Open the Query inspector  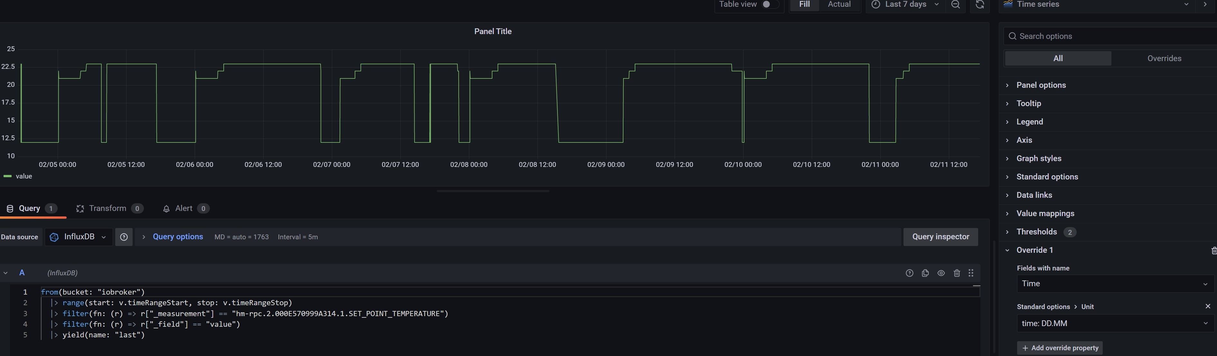tap(940, 237)
